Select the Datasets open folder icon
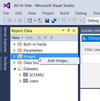 [20, 69]
